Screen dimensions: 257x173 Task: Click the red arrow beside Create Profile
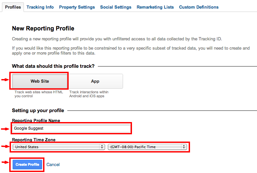click(5, 162)
